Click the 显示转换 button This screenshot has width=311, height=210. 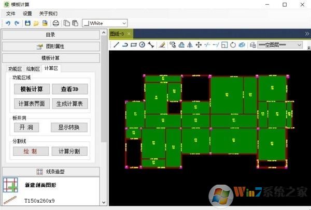click(69, 127)
